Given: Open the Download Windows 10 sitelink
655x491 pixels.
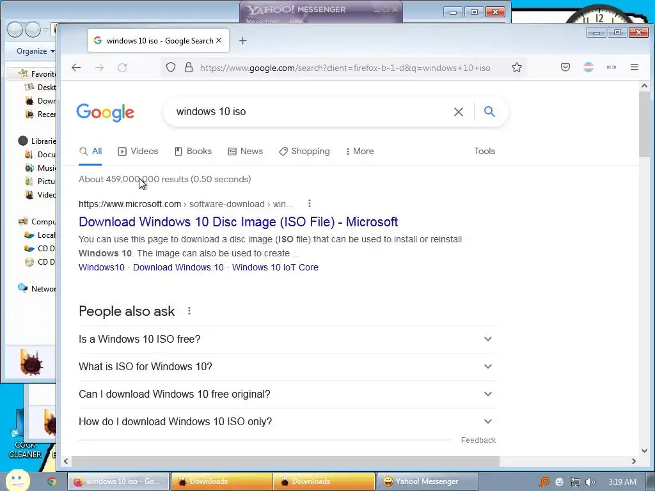Looking at the screenshot, I should pos(178,267).
